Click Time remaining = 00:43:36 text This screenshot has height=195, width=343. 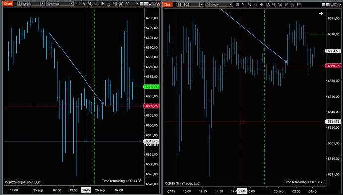[122, 181]
